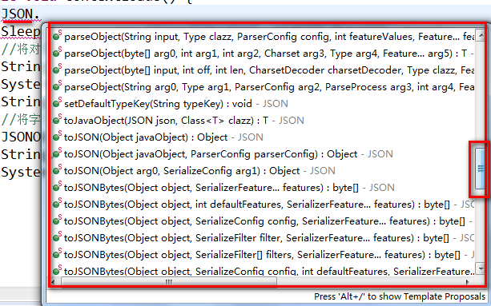The image size is (491, 306).
Task: Click the underlined JSON. text in the editor
Action: pyautogui.click(x=20, y=14)
